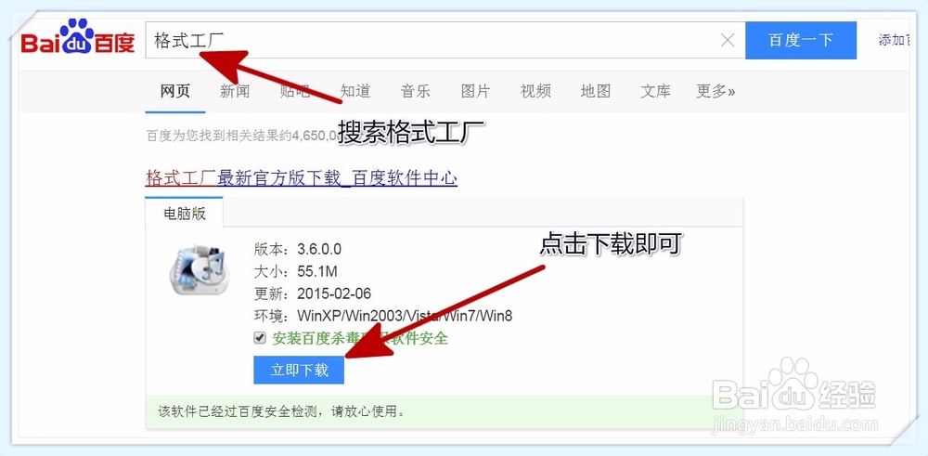Open the 知道 tab
Viewport: 928px width, 456px height.
tap(355, 91)
